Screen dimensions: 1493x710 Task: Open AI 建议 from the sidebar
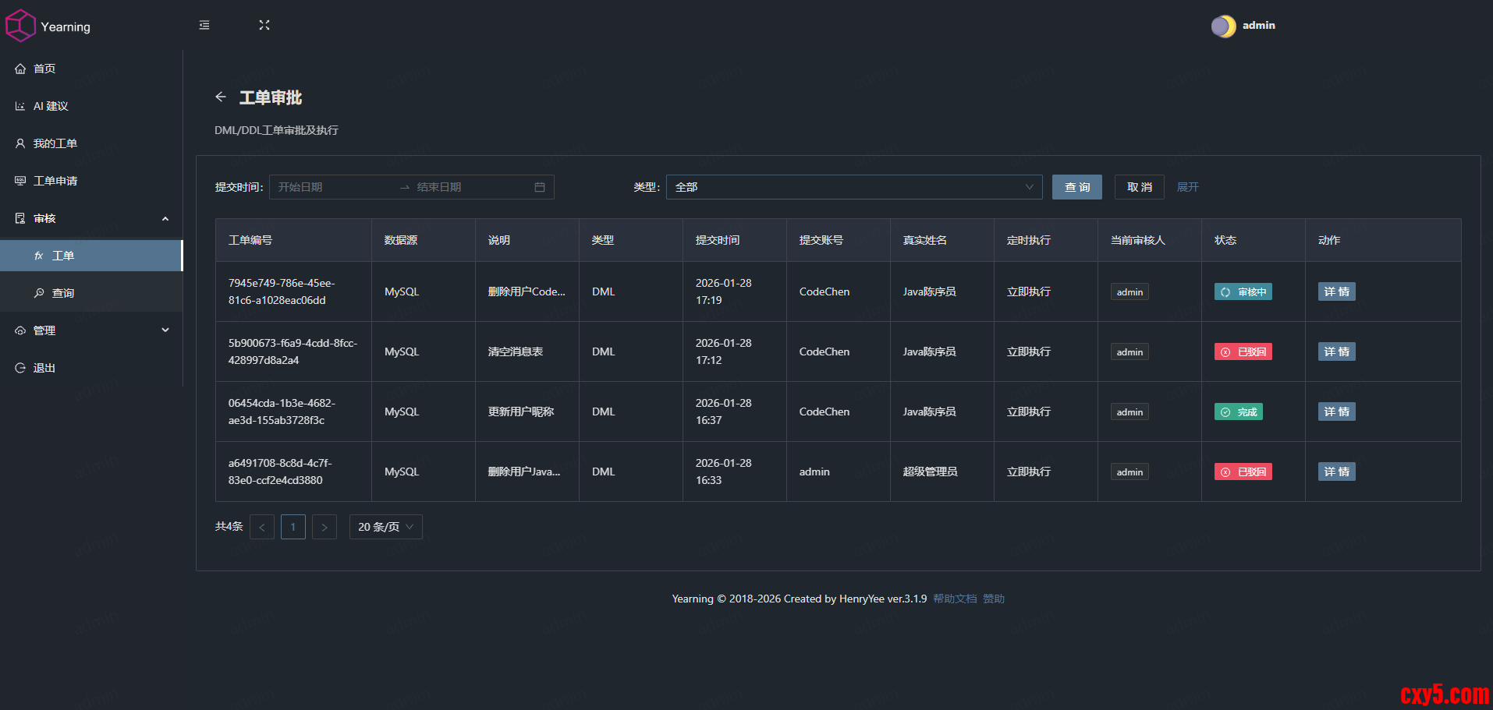pyautogui.click(x=51, y=106)
